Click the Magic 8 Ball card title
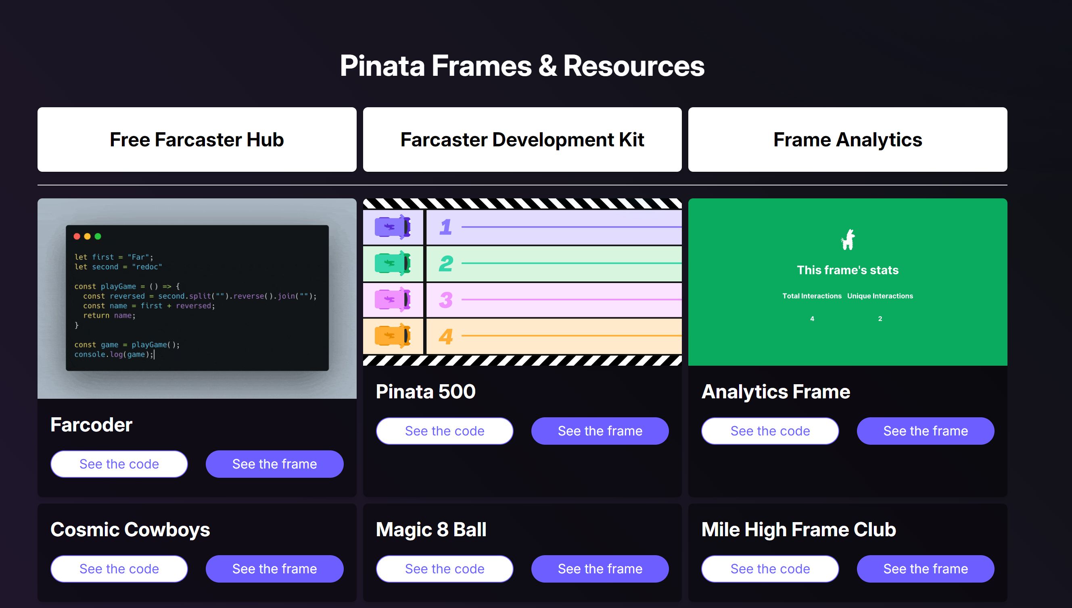 431,529
